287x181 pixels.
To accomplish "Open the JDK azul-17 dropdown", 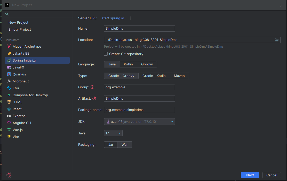I will pos(139,122).
